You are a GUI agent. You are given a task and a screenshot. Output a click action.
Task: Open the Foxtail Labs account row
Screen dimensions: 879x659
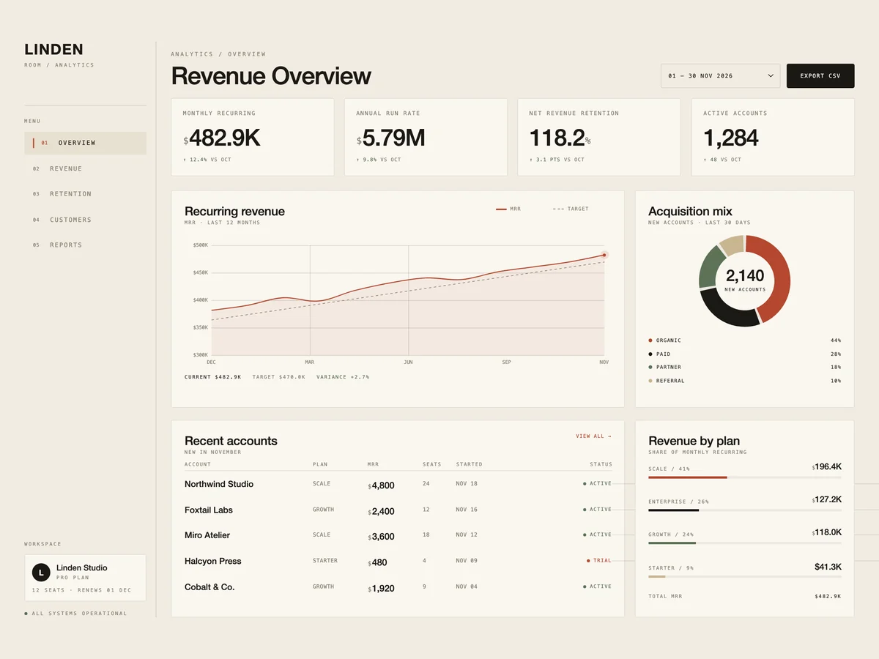click(x=398, y=510)
